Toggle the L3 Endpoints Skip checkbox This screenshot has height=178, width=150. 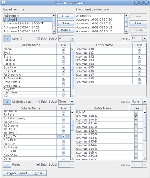click(x=38, y=102)
